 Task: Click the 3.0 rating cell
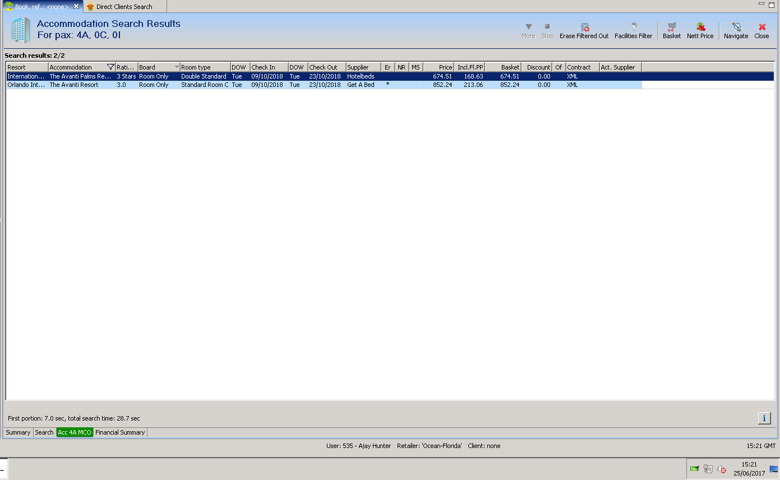pos(127,85)
